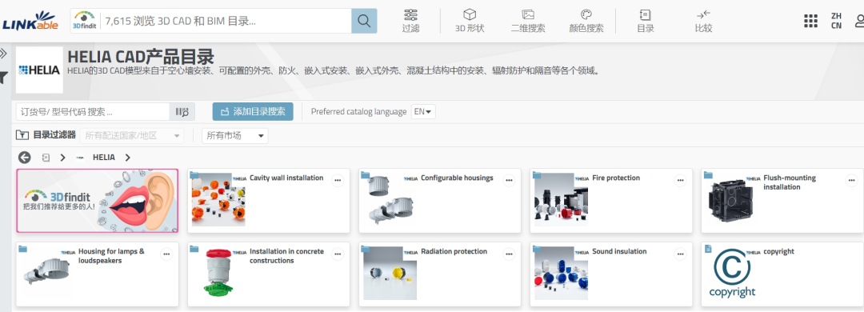Click the catalog root breadcrumb icon

46,157
